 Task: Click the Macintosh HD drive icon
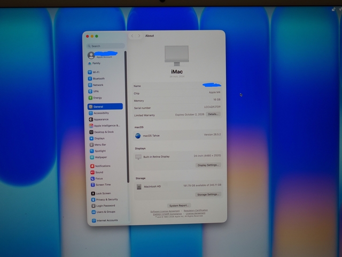tap(139, 187)
